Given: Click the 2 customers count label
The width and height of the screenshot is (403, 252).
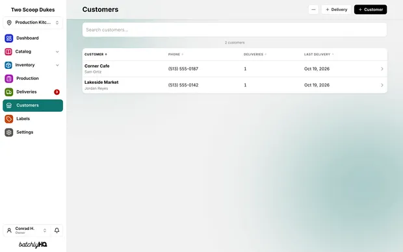Looking at the screenshot, I should point(235,43).
